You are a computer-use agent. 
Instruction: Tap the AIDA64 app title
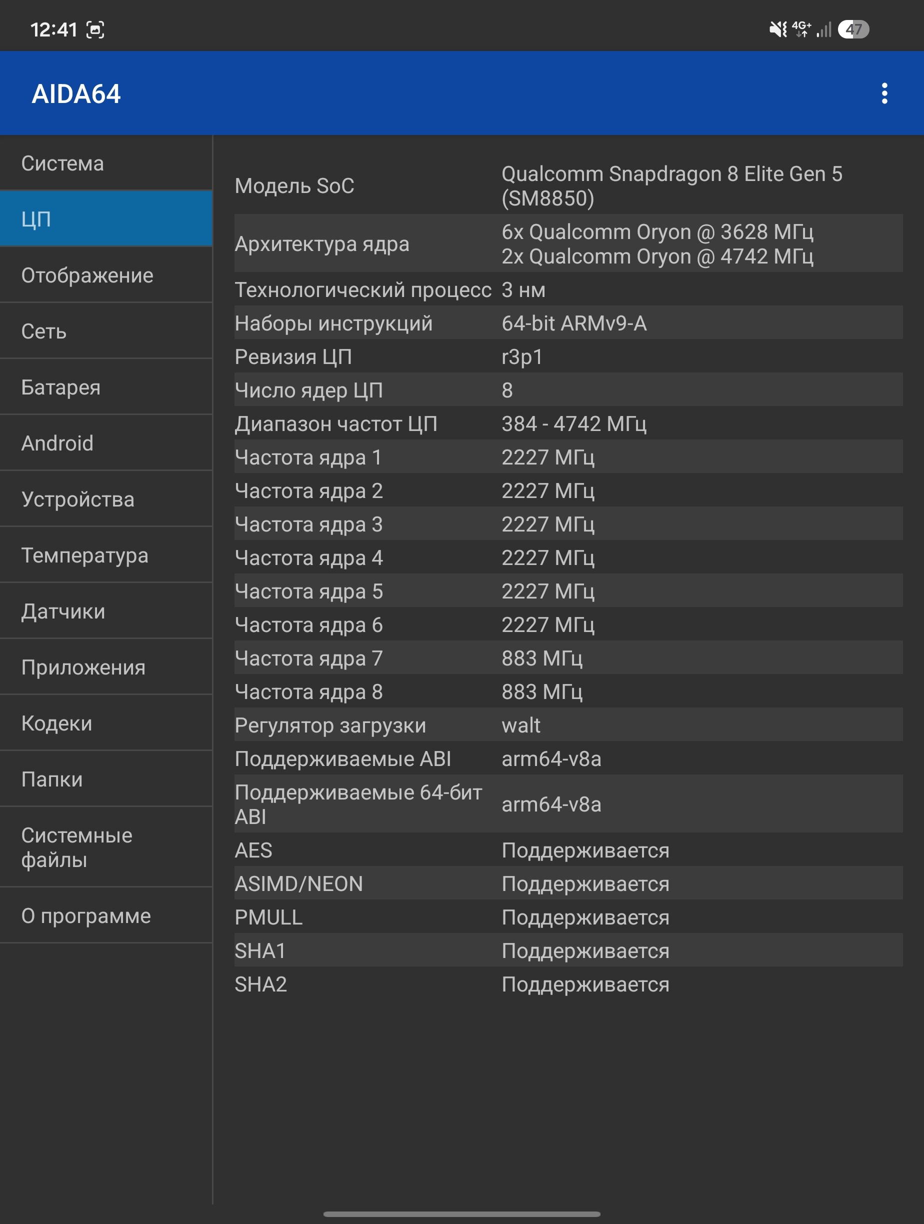(76, 93)
